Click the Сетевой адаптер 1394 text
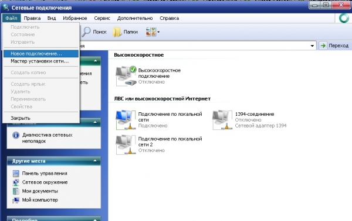The image size is (352, 221). point(260,126)
